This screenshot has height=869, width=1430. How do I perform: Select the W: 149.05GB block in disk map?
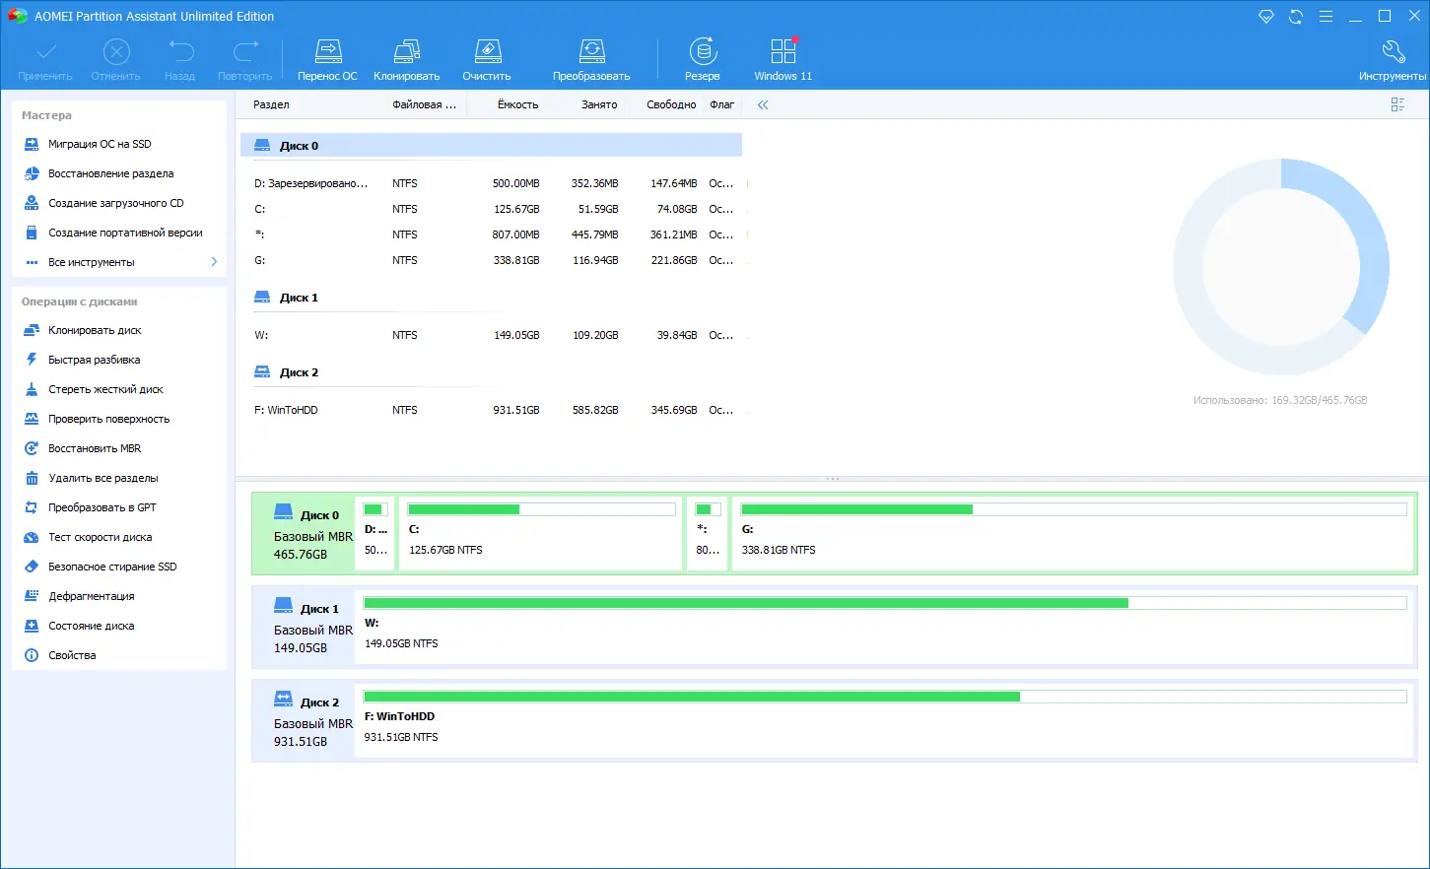coord(885,627)
